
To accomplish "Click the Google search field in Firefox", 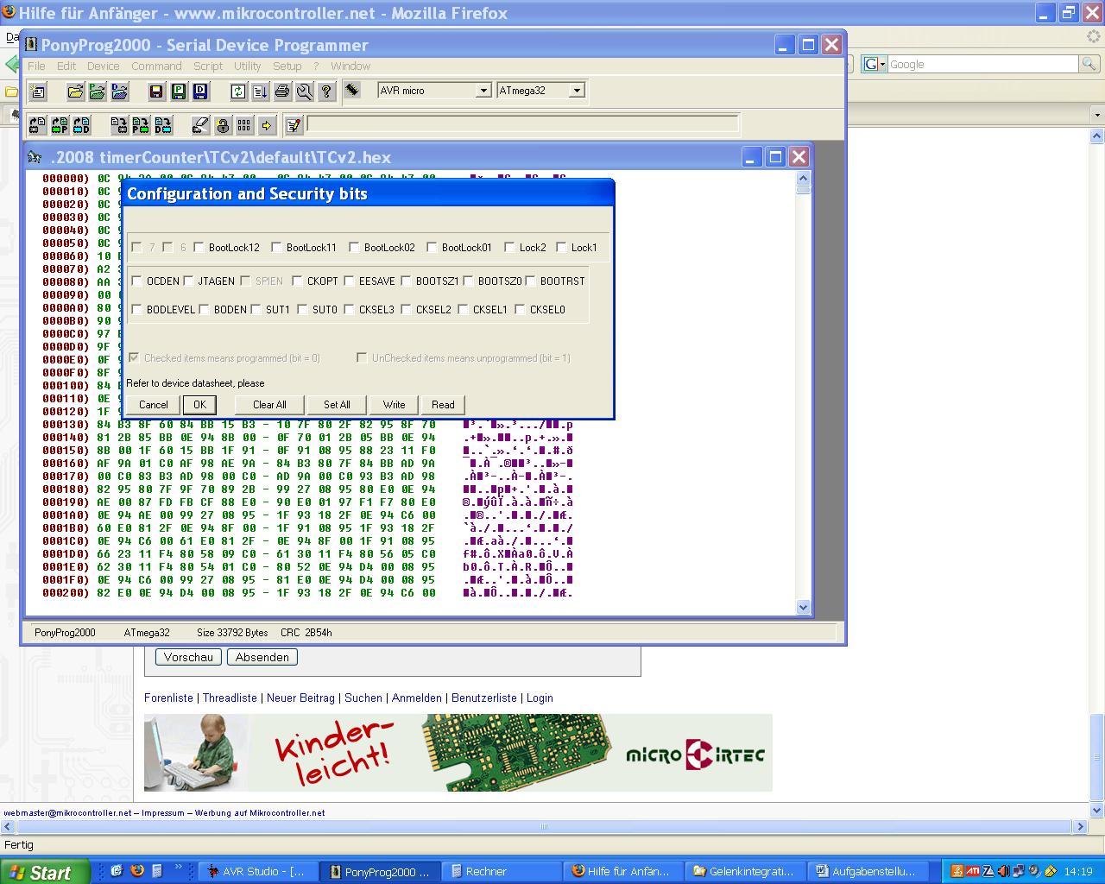I will point(982,64).
